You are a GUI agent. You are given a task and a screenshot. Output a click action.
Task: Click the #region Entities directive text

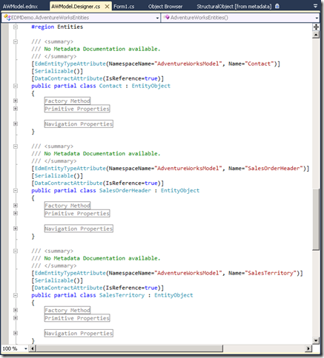(x=57, y=27)
